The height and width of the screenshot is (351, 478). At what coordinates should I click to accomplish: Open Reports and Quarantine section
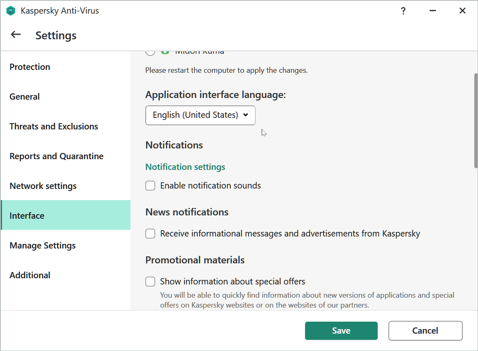click(x=57, y=156)
